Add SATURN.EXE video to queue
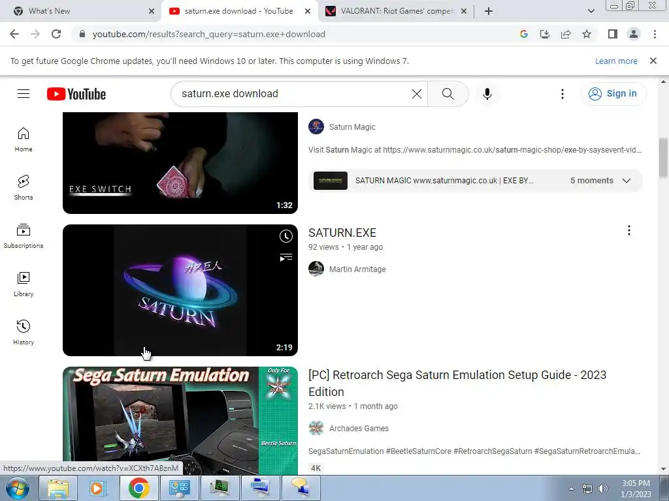Viewport: 669px width, 501px height. pos(286,258)
